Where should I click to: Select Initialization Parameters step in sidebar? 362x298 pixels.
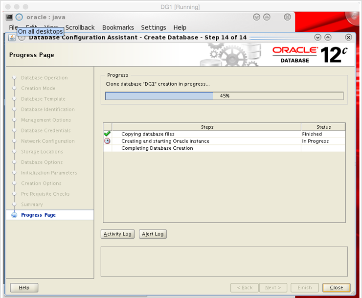tap(49, 173)
